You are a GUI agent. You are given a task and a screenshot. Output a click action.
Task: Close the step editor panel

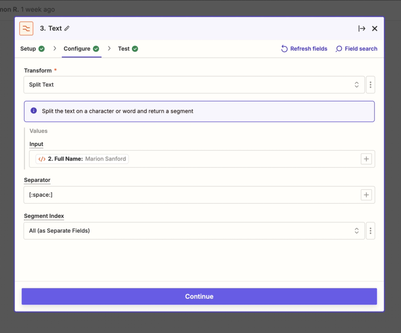(x=375, y=28)
